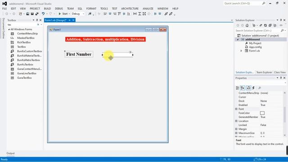Switch to the Class View tab
Screen dimensions: 288x162
280,72
